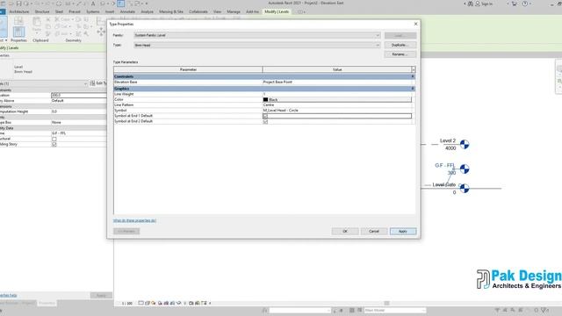Click the Properties palette icon in ribbon

pos(18,32)
